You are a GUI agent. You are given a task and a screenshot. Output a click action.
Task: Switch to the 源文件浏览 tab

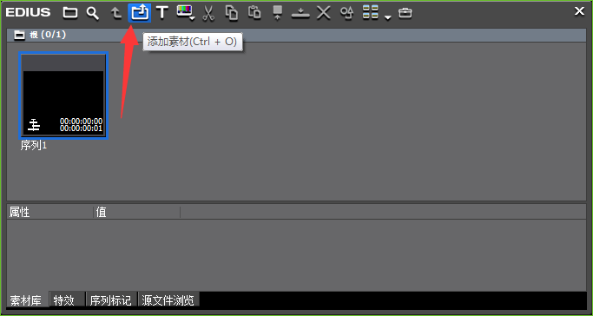168,300
